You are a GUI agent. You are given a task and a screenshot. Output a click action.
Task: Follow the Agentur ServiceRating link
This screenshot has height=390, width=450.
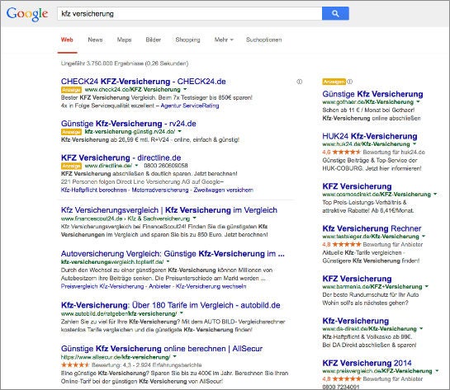190,106
